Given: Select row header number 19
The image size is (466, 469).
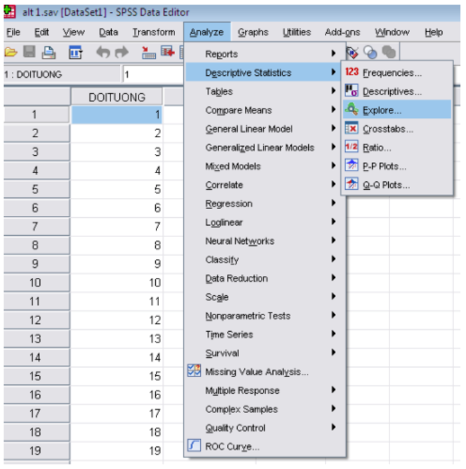Looking at the screenshot, I should [37, 451].
